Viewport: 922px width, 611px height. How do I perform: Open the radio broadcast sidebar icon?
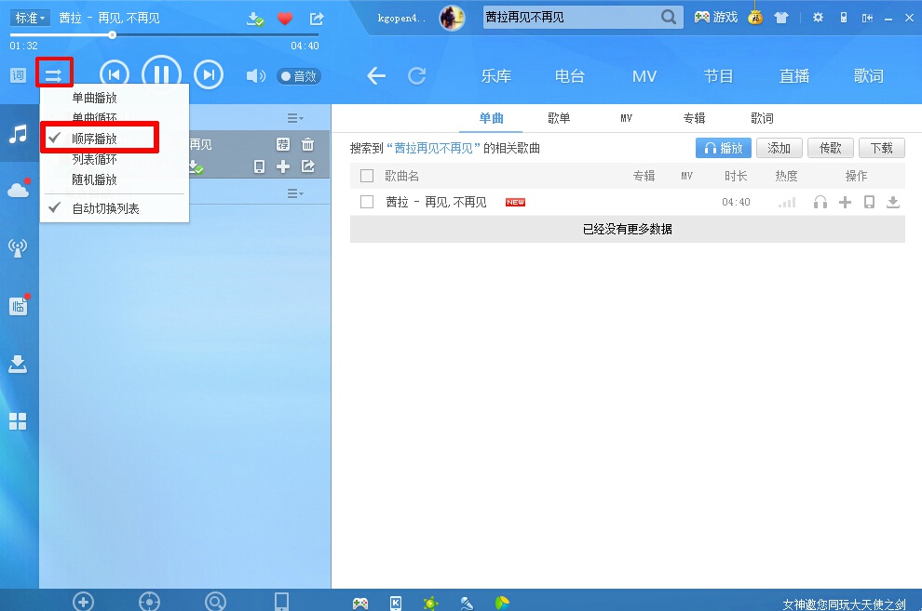coord(18,247)
